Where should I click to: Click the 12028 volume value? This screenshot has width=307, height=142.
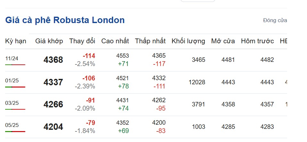[197, 82]
